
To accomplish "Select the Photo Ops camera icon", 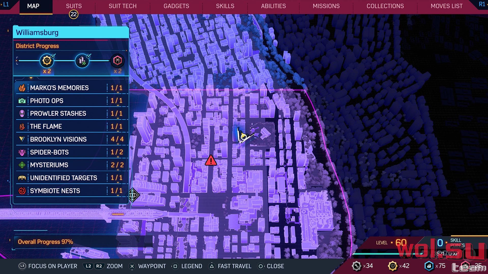I will coord(22,101).
